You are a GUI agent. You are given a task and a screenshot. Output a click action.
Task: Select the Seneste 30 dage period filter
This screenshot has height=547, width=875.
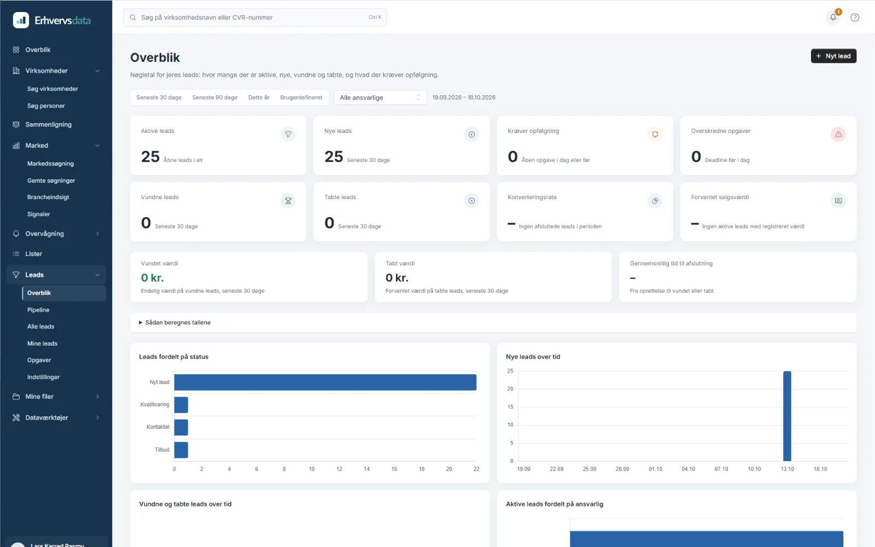159,97
